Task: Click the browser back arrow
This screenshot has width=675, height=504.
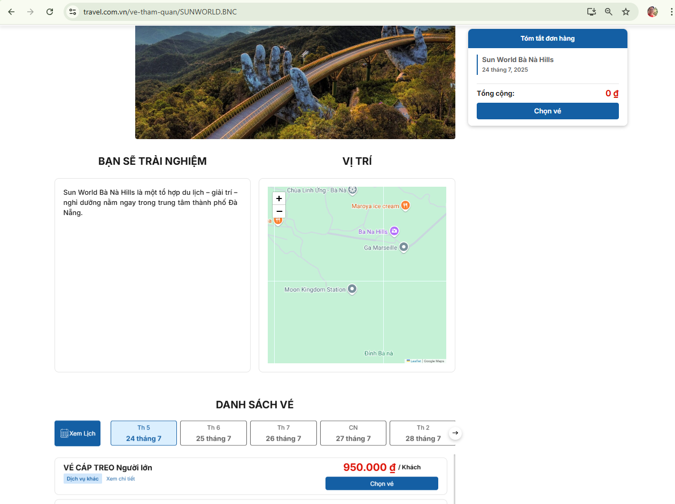Action: [x=11, y=12]
